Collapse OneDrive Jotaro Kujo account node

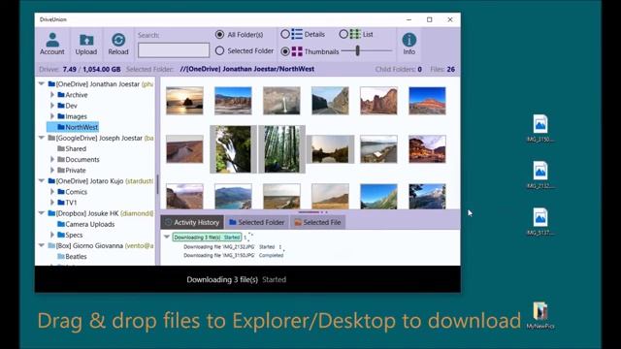[42, 181]
